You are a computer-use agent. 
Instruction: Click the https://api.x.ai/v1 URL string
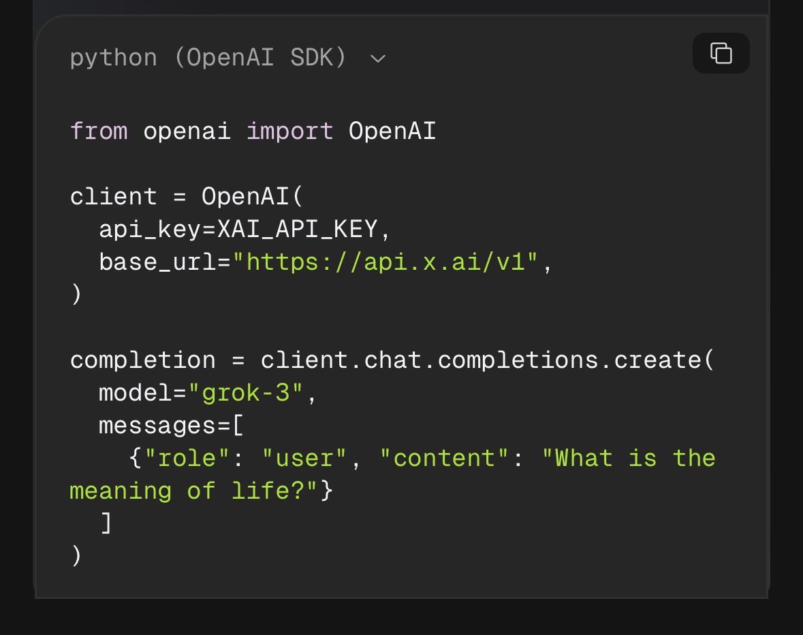tap(387, 262)
